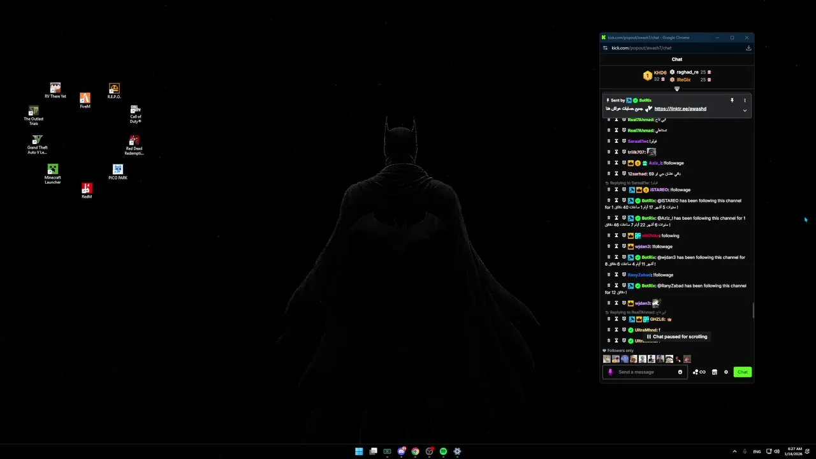816x459 pixels.
Task: Click the purple identity icon in chat input
Action: (x=610, y=372)
